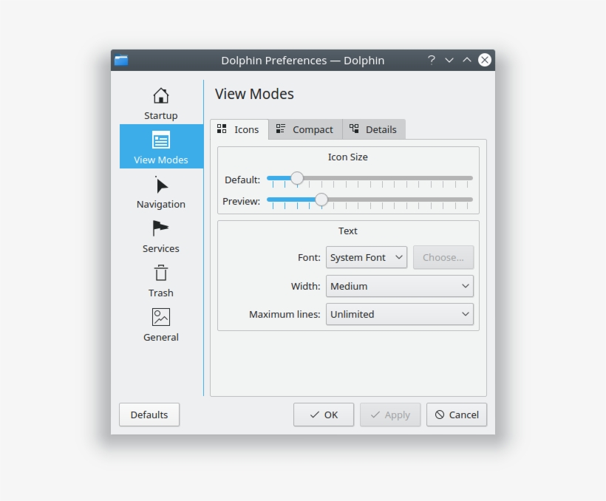Viewport: 606px width, 501px height.
Task: Switch to the Details tab
Action: (373, 129)
